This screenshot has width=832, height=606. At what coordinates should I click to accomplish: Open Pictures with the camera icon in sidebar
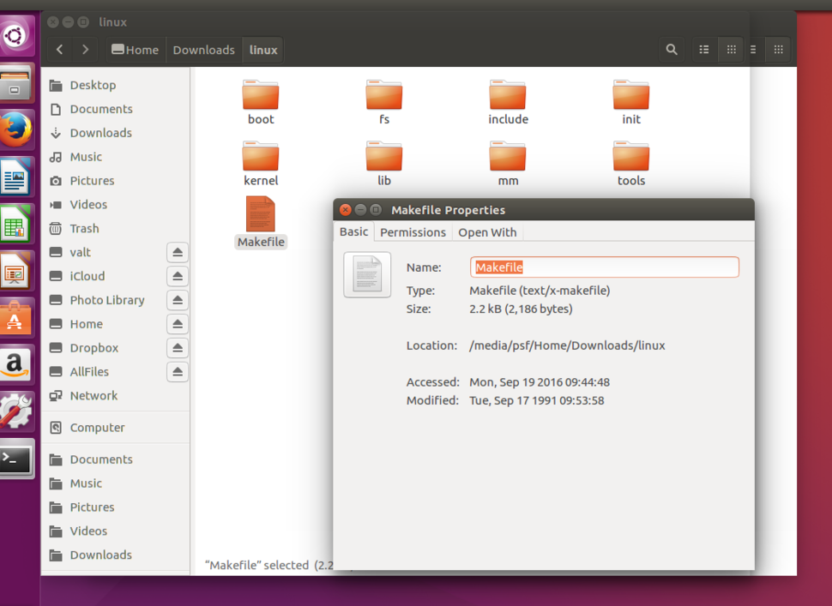tap(115, 180)
